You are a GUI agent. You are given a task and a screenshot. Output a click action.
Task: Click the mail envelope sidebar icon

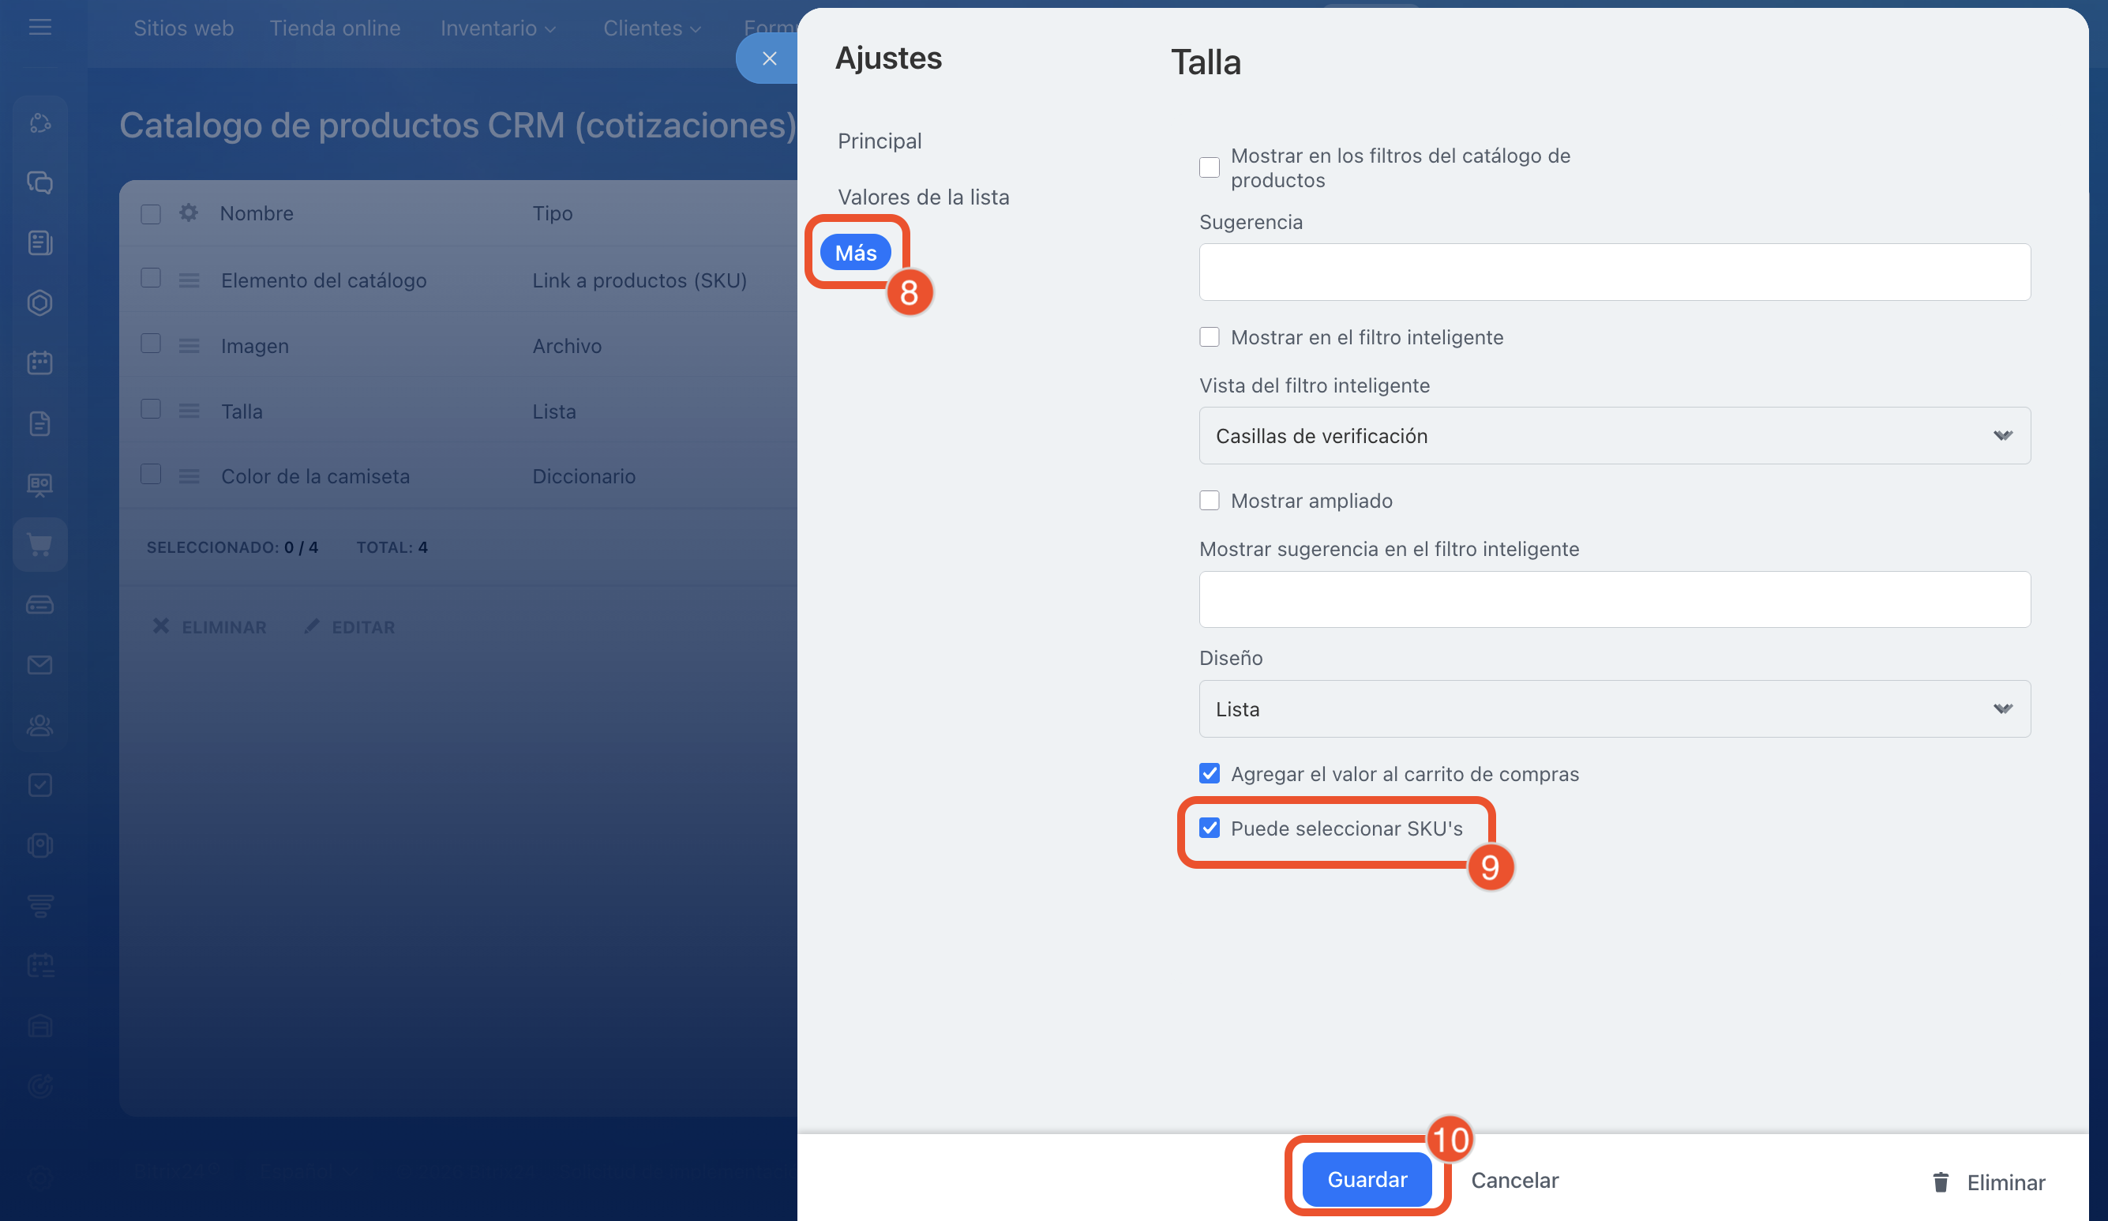pyautogui.click(x=39, y=664)
